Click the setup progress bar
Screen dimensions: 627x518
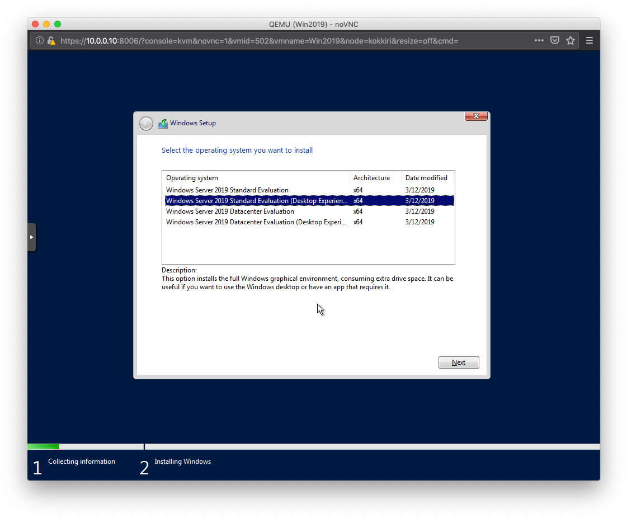313,446
